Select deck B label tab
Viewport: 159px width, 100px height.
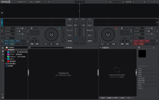coord(157,22)
